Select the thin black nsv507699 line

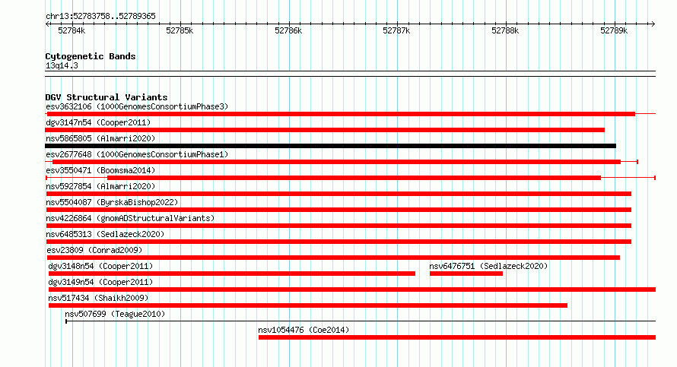tap(361, 321)
